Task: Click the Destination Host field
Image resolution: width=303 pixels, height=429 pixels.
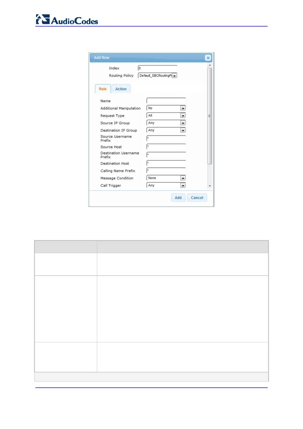Action: [166, 163]
